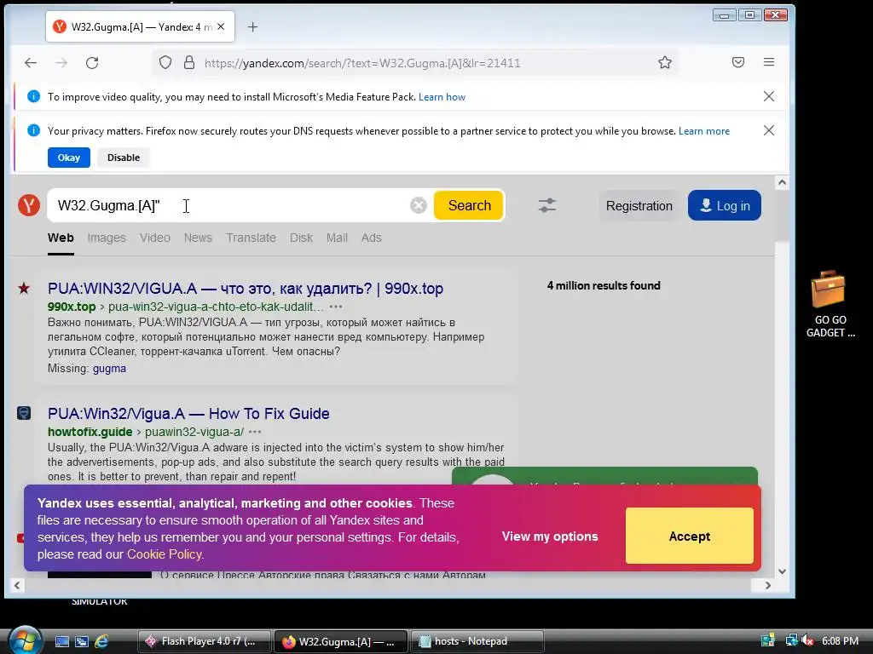This screenshot has width=873, height=654.
Task: Open the How To Fix Guide result
Action: (x=188, y=414)
